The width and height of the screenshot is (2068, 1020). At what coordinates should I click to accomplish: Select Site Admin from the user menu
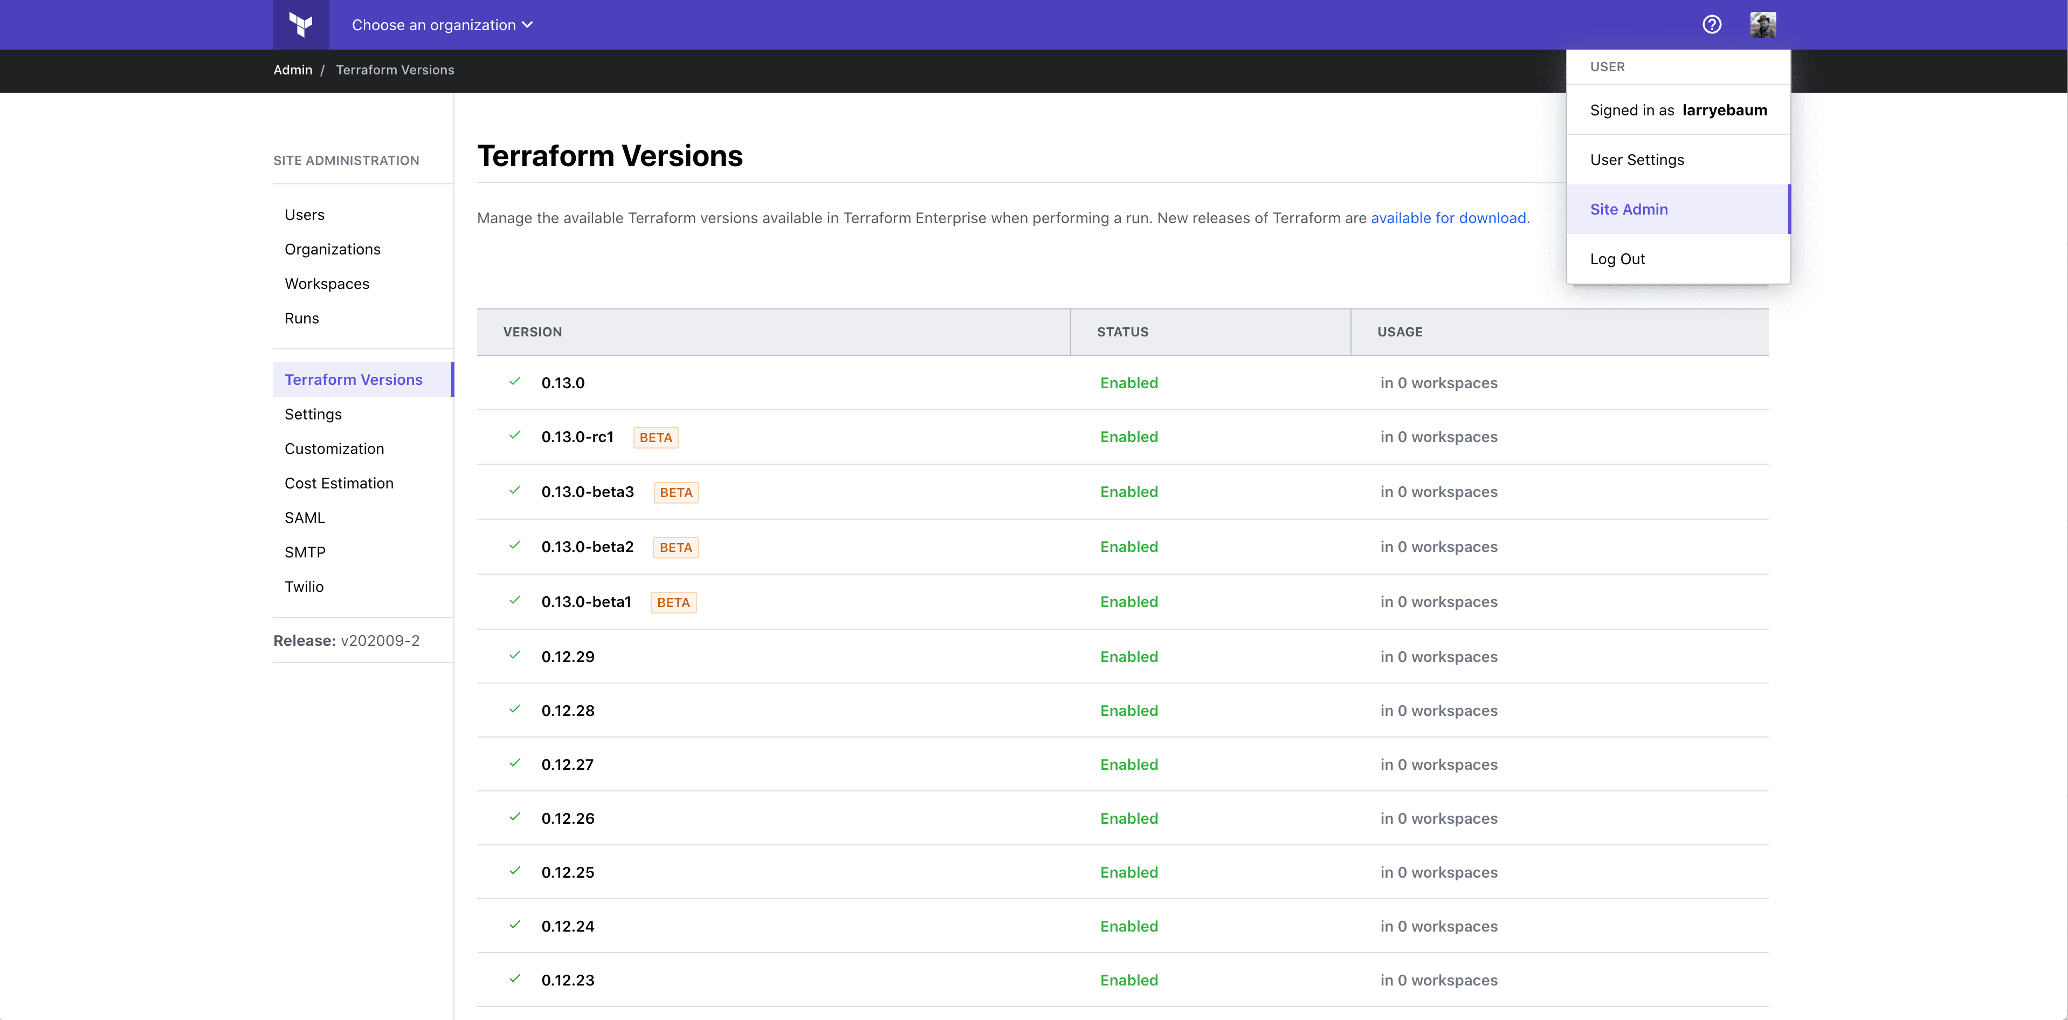(x=1629, y=209)
